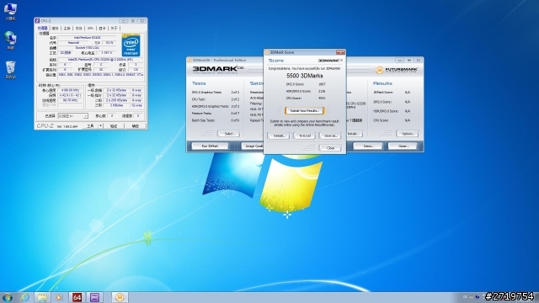Click the HDR/SM3.0 Score row in the Score dialog
Image resolution: width=539 pixels, height=303 pixels.
[306, 92]
